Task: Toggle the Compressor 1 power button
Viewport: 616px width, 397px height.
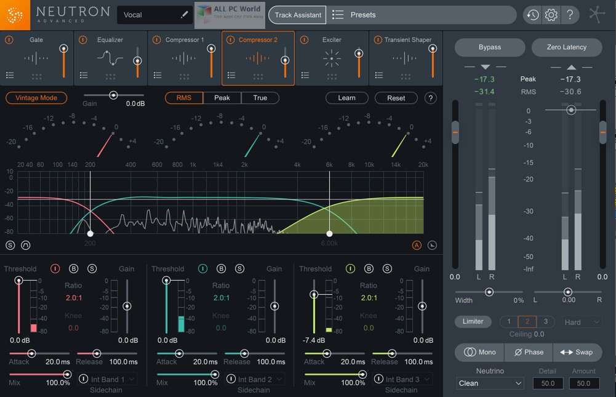Action: [157, 39]
